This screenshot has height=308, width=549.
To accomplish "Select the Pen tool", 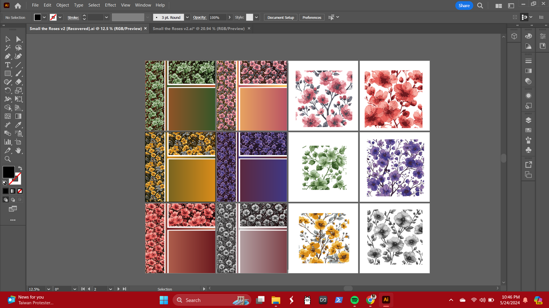I will pos(8,56).
